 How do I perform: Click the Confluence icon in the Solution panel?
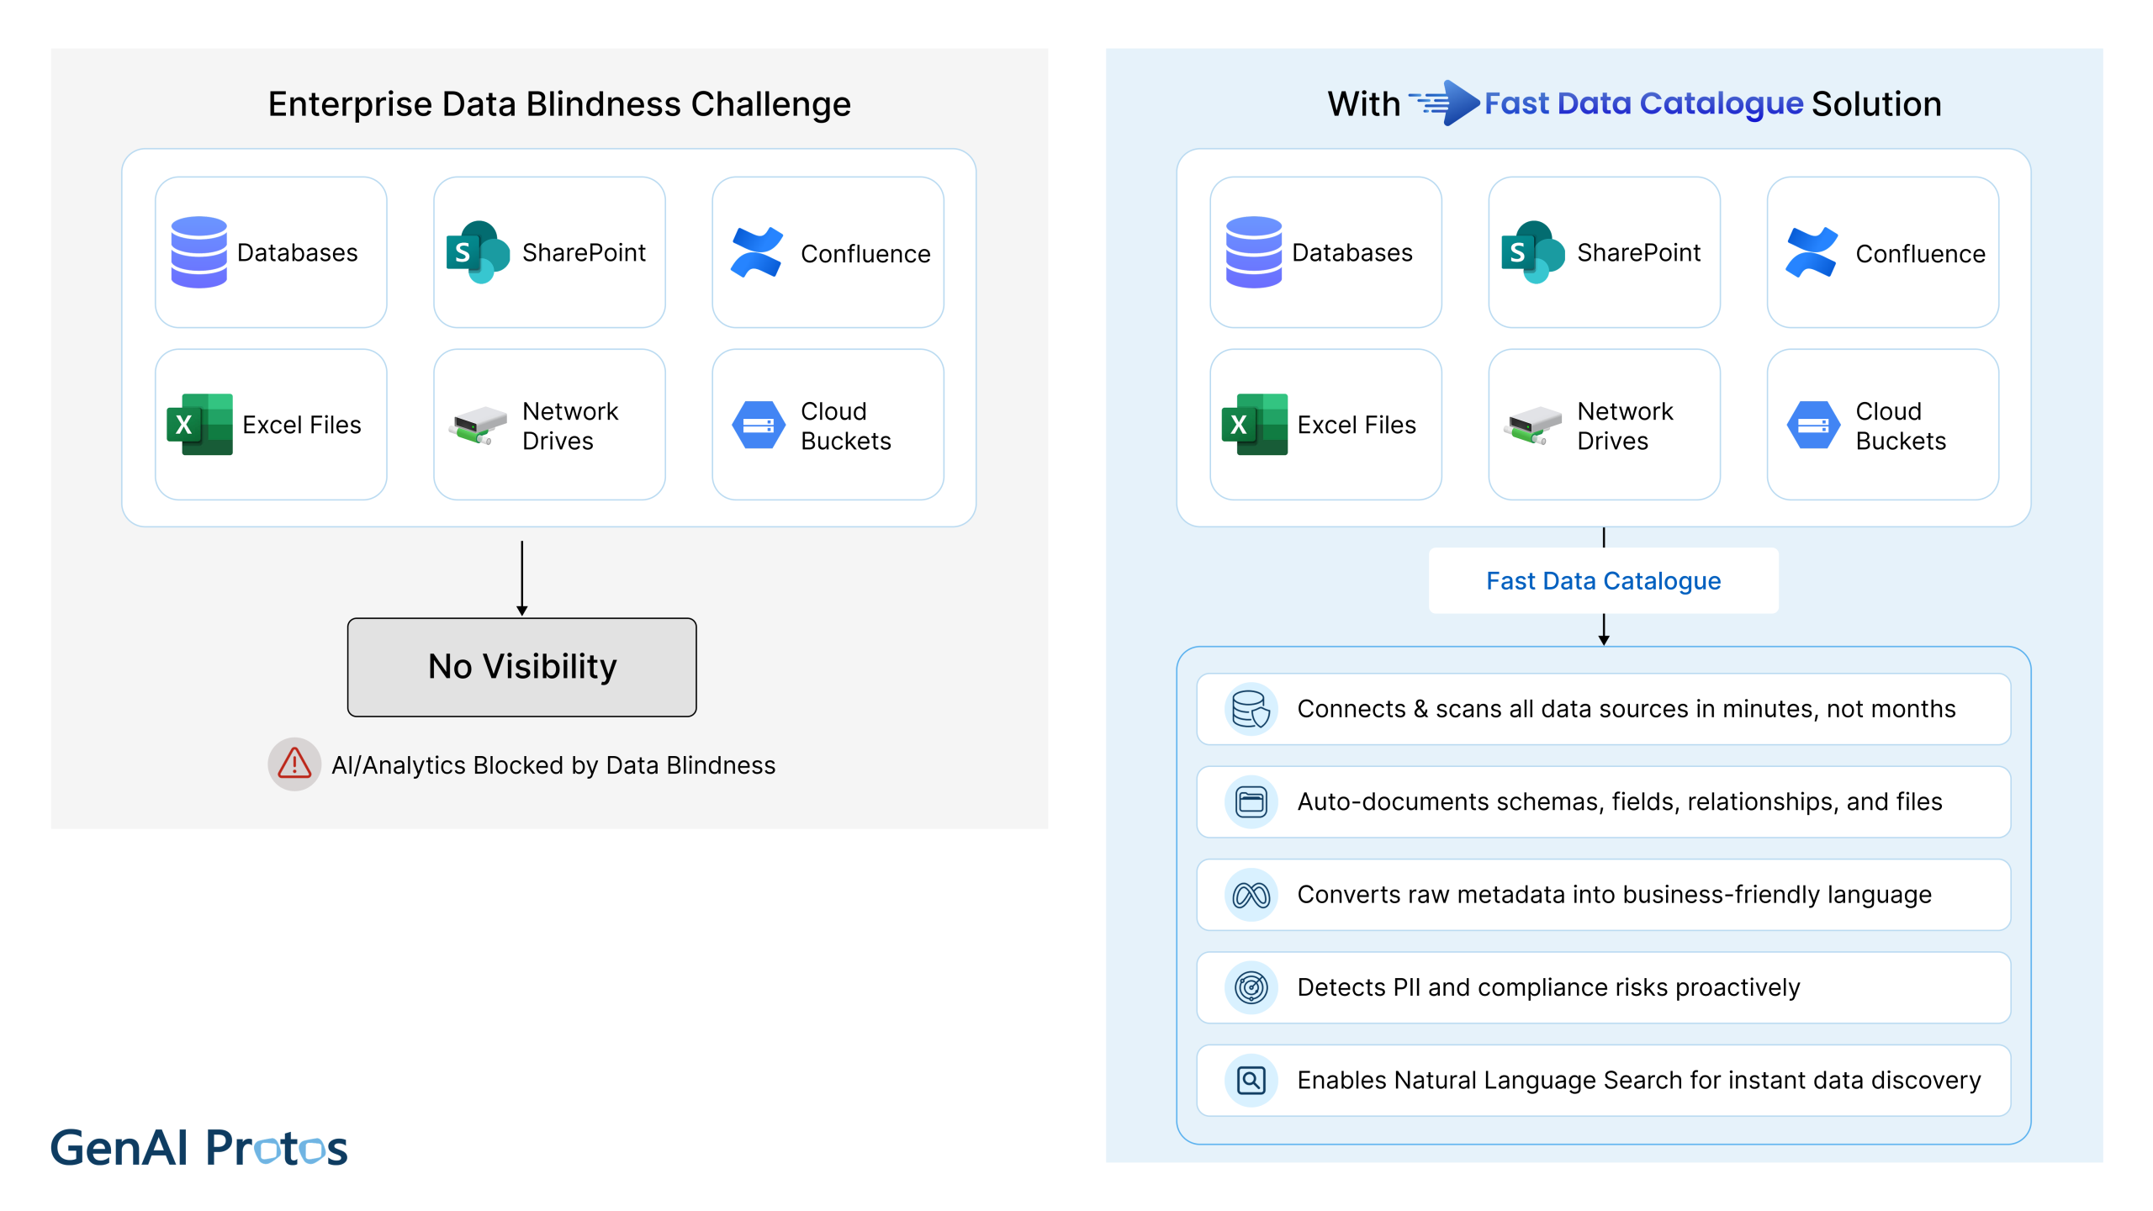(x=1811, y=252)
